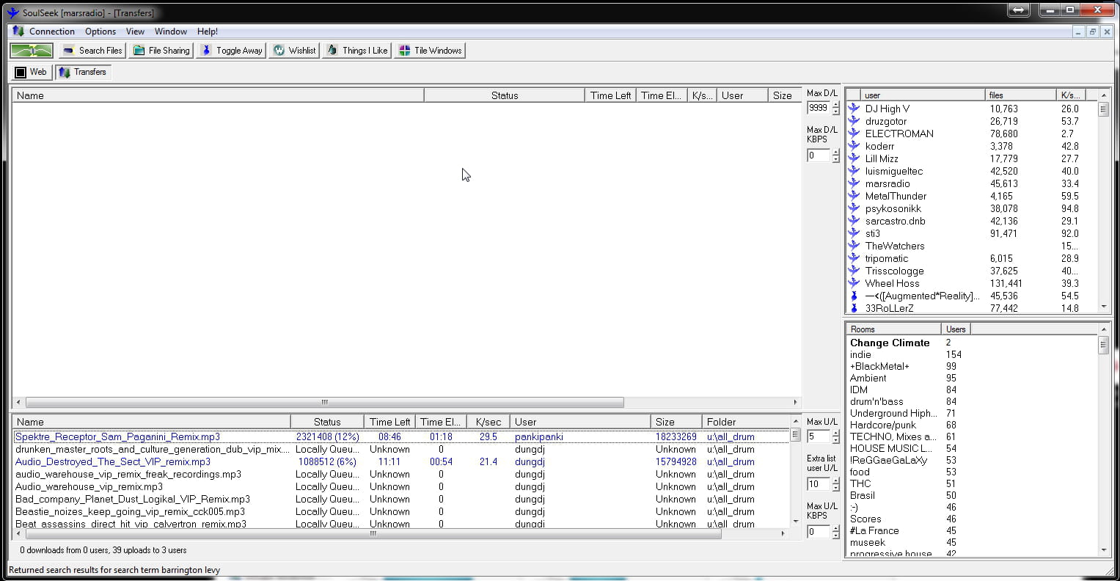This screenshot has height=581, width=1120.
Task: Click user pankipanki in uploads list
Action: click(x=539, y=436)
